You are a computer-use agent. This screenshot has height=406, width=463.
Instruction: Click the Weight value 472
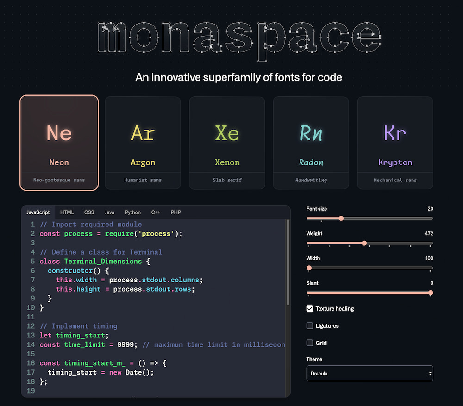(429, 234)
